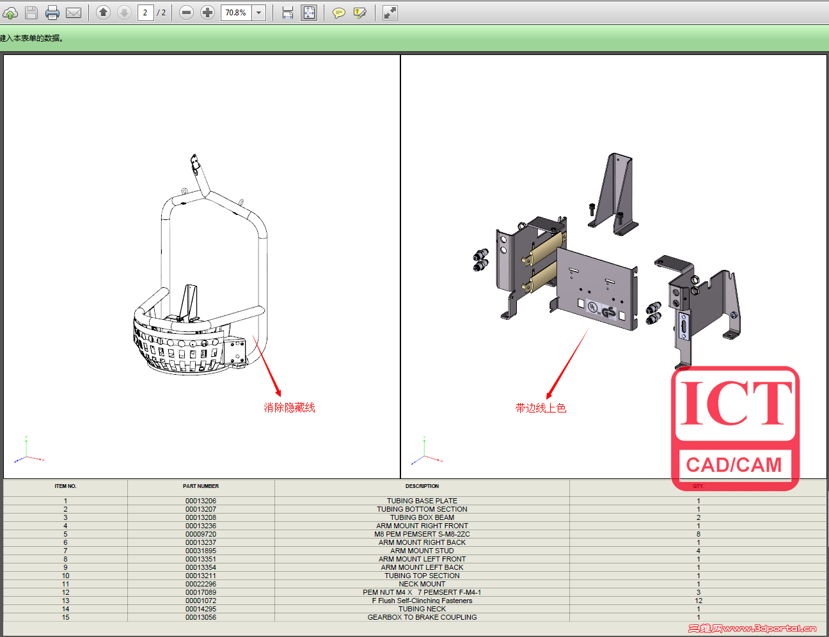The width and height of the screenshot is (829, 637).
Task: Click GEARBOX TO BRAKE COUPLING description
Action: coord(422,617)
